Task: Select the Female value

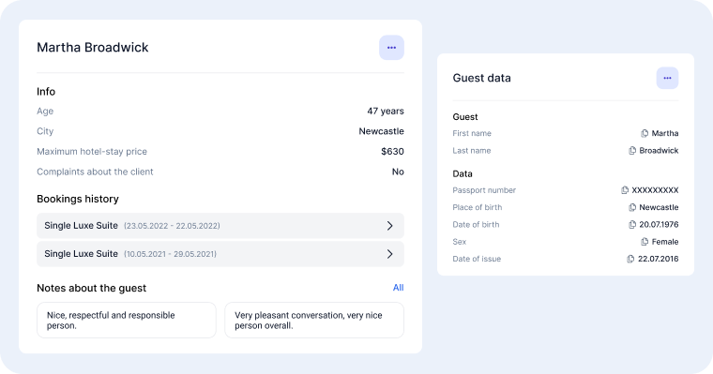Action: tap(665, 242)
